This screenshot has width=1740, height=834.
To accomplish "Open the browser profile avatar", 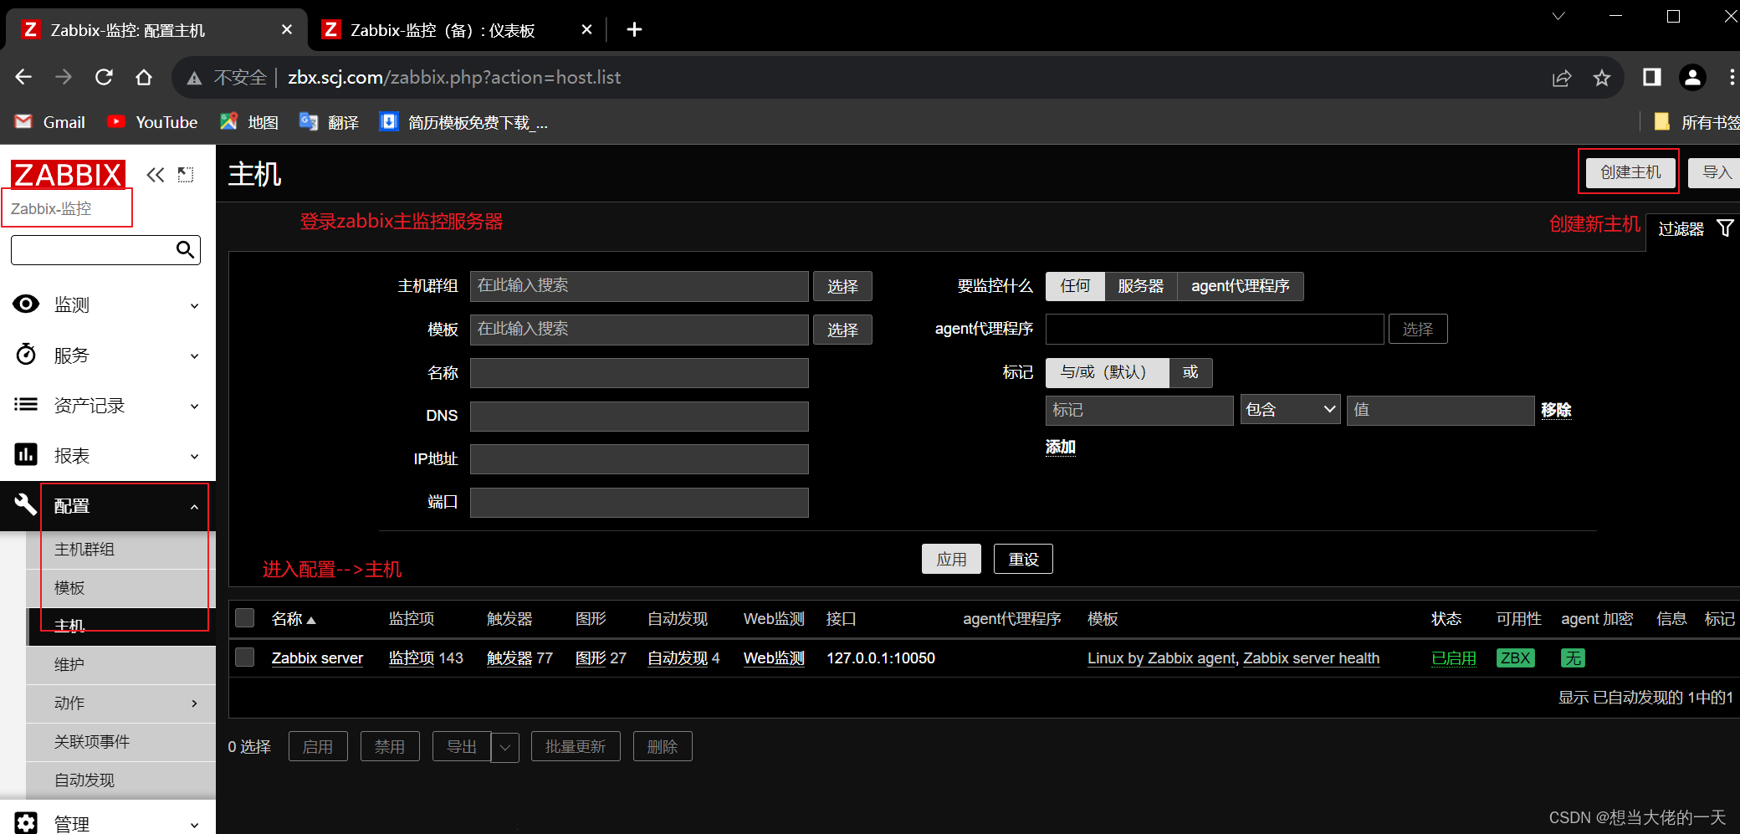I will [1692, 78].
